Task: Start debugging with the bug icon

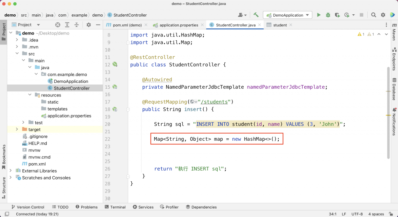Action: coord(328,15)
